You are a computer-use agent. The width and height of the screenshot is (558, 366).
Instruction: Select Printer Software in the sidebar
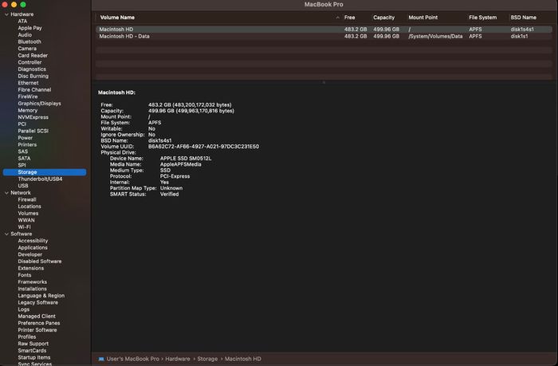click(37, 330)
